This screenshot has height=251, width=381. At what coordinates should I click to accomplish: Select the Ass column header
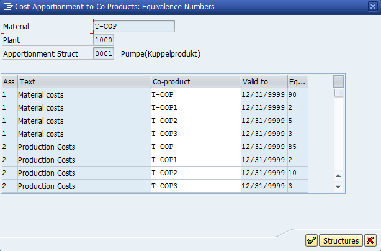(x=9, y=82)
